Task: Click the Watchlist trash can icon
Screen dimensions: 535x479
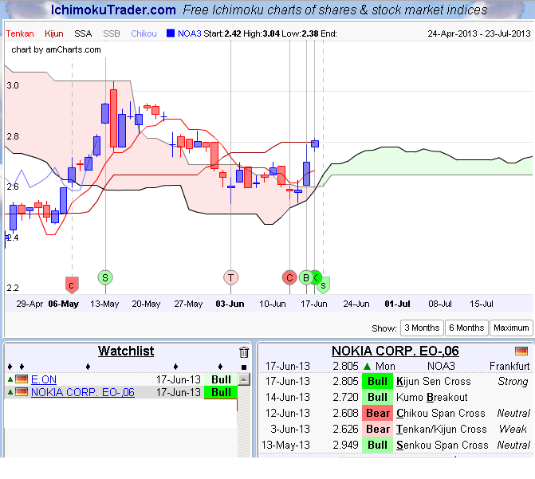Action: (244, 352)
